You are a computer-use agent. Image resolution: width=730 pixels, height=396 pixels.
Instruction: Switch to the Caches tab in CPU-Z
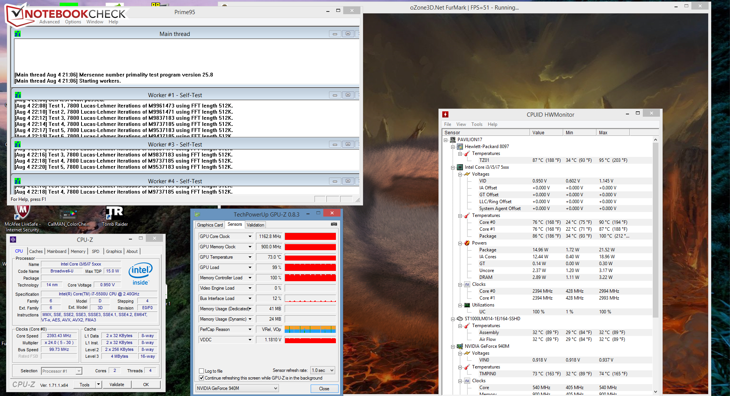pos(36,251)
